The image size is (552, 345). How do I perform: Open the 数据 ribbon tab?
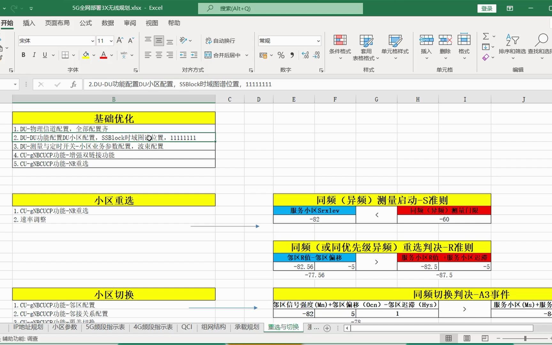click(108, 23)
